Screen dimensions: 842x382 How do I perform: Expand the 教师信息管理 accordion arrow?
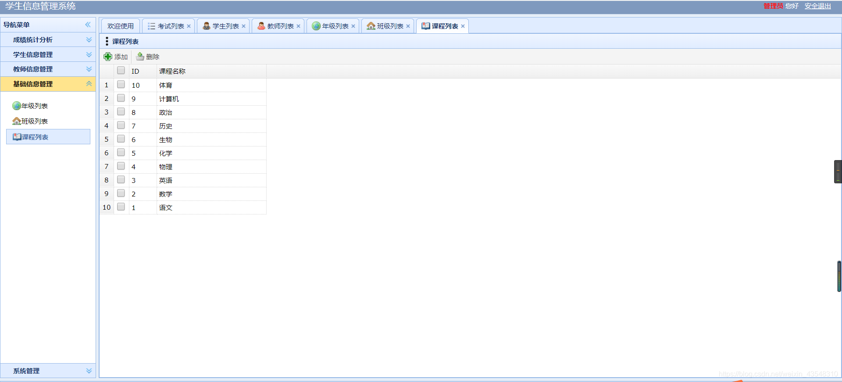pyautogui.click(x=89, y=69)
